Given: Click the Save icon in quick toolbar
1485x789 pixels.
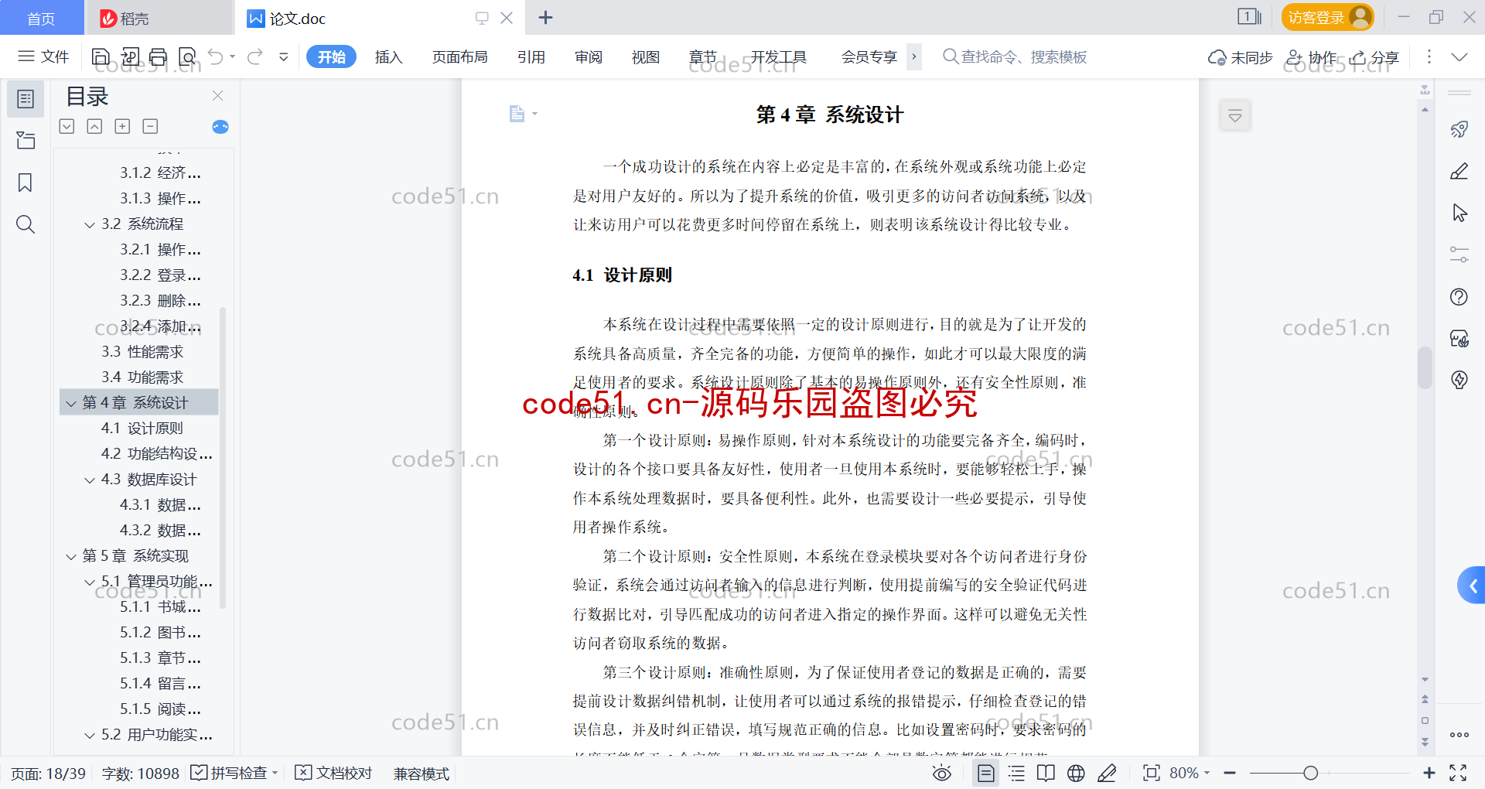Looking at the screenshot, I should pyautogui.click(x=101, y=56).
